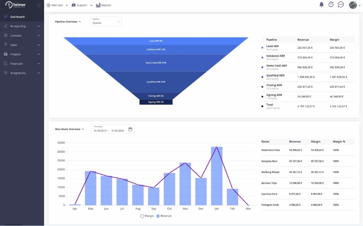Click the Reports bar chart icon

point(98,5)
